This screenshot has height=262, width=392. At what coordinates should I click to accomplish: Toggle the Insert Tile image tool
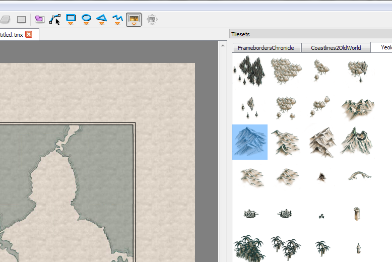(134, 20)
